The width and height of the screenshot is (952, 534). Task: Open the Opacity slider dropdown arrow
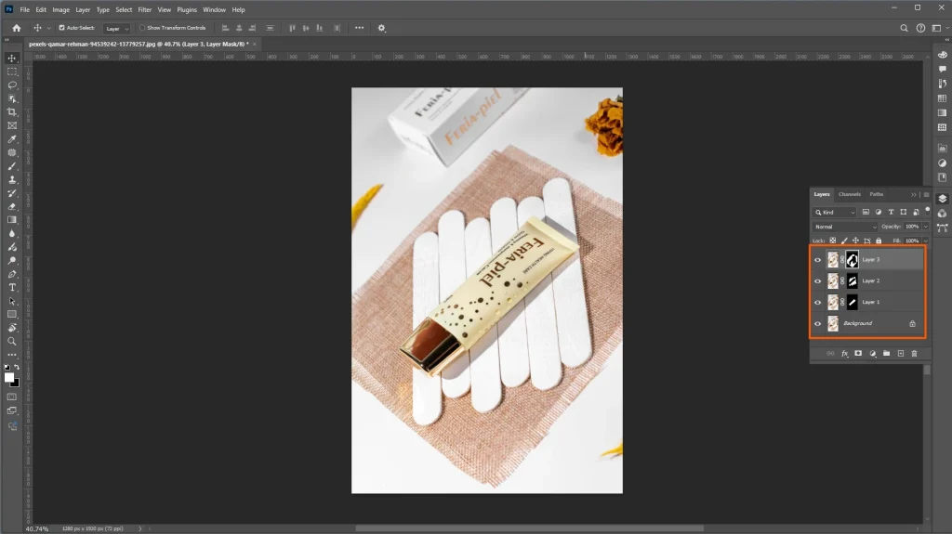(925, 227)
